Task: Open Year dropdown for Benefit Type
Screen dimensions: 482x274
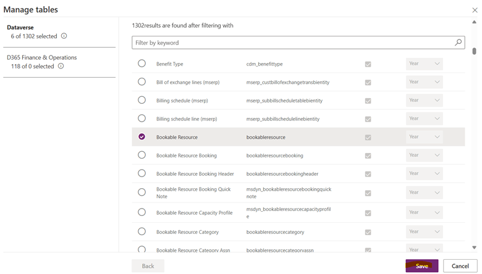Action: [x=424, y=64]
